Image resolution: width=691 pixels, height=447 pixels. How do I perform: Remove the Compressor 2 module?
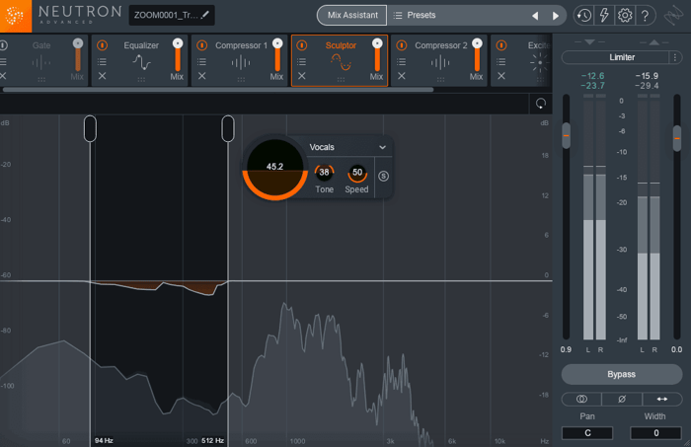coord(402,76)
